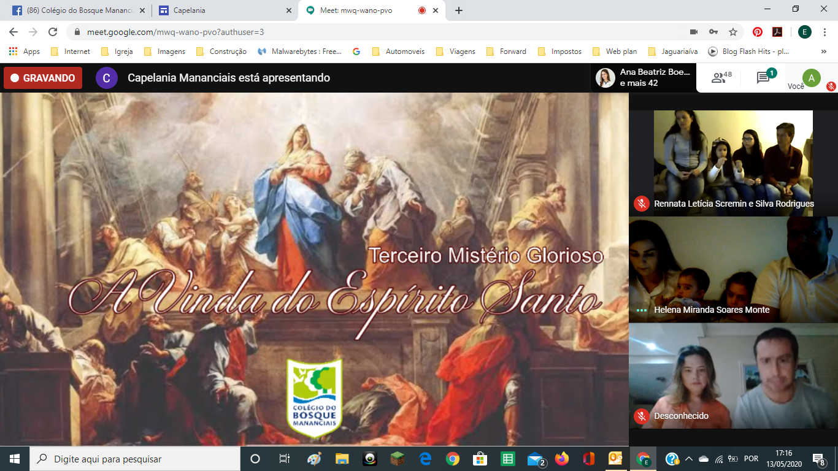This screenshot has width=838, height=471.
Task: Open Microsoft Store from the taskbar
Action: [480, 459]
